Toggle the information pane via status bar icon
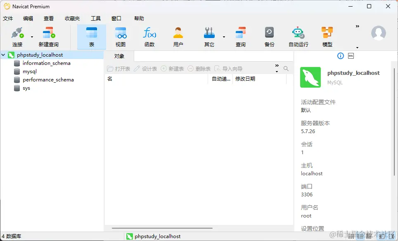The height and width of the screenshot is (241, 398). [391, 236]
